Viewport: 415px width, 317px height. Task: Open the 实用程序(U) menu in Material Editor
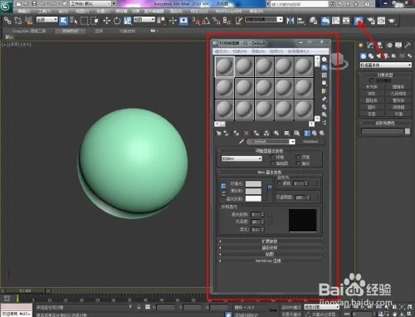point(298,51)
